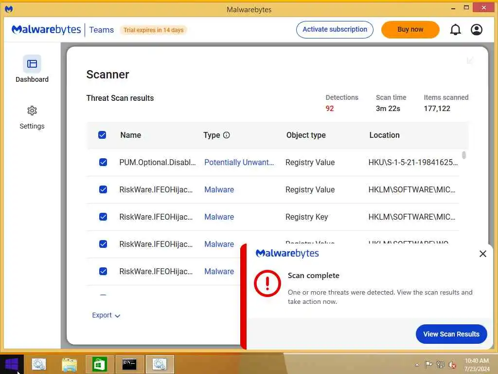Uncheck the fourth detection row checkbox
Viewport: 498px width, 374px height.
coord(103,244)
